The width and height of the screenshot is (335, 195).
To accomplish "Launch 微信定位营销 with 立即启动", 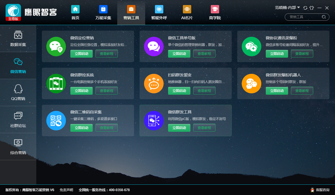I will click(x=82, y=53).
